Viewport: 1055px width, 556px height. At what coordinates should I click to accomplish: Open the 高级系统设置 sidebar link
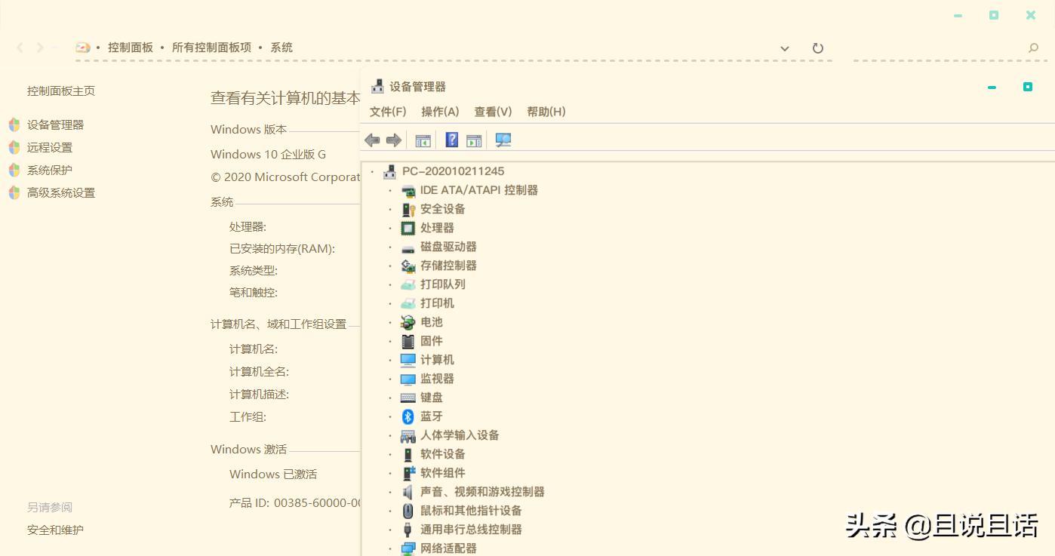[61, 193]
